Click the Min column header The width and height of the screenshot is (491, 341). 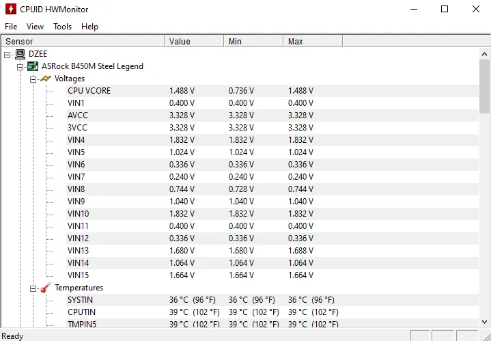tap(254, 42)
